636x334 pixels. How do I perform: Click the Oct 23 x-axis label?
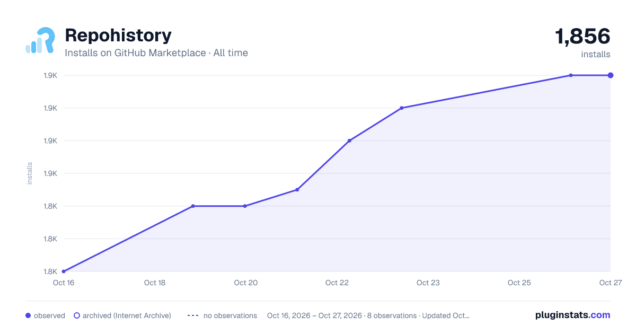click(x=428, y=283)
